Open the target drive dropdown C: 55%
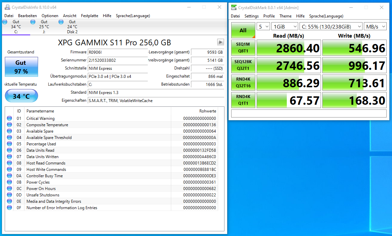The width and height of the screenshot is (392, 236). click(x=331, y=27)
